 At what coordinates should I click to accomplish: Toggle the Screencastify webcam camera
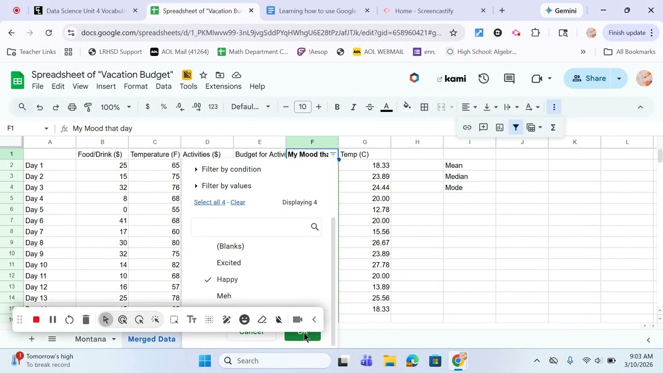[297, 320]
